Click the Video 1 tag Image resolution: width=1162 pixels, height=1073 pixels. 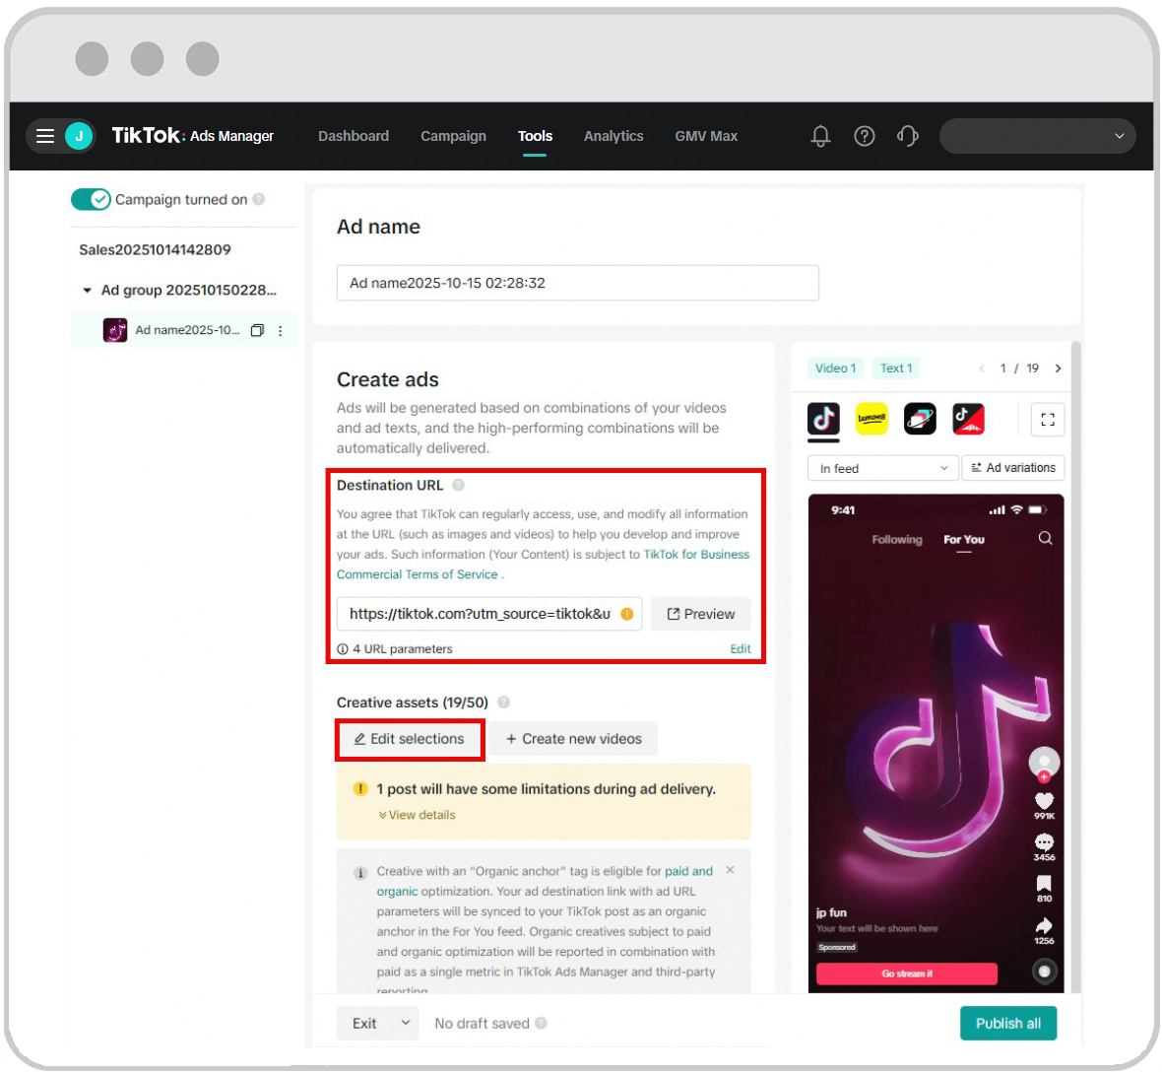pyautogui.click(x=835, y=368)
